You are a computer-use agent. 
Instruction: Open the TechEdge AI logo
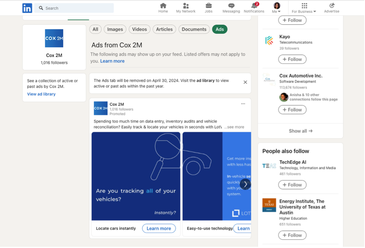(269, 166)
